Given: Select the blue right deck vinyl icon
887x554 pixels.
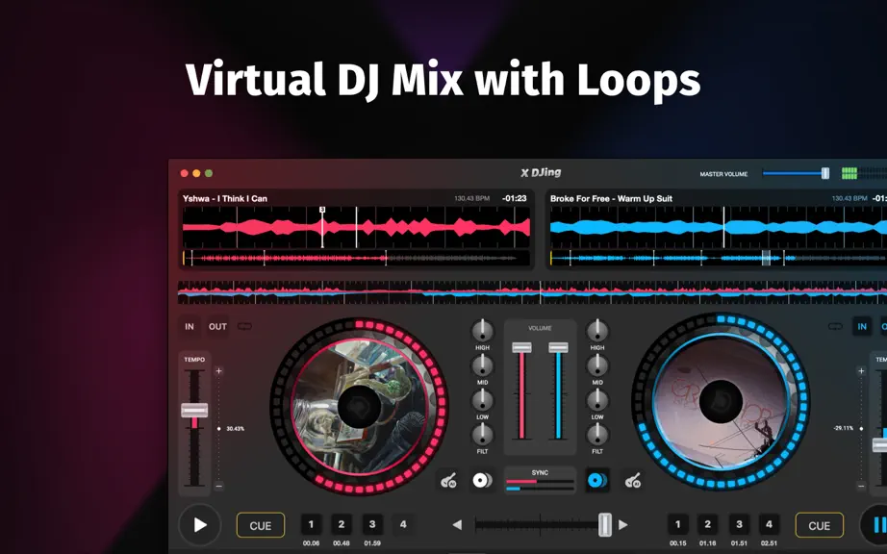Looking at the screenshot, I should tap(596, 481).
